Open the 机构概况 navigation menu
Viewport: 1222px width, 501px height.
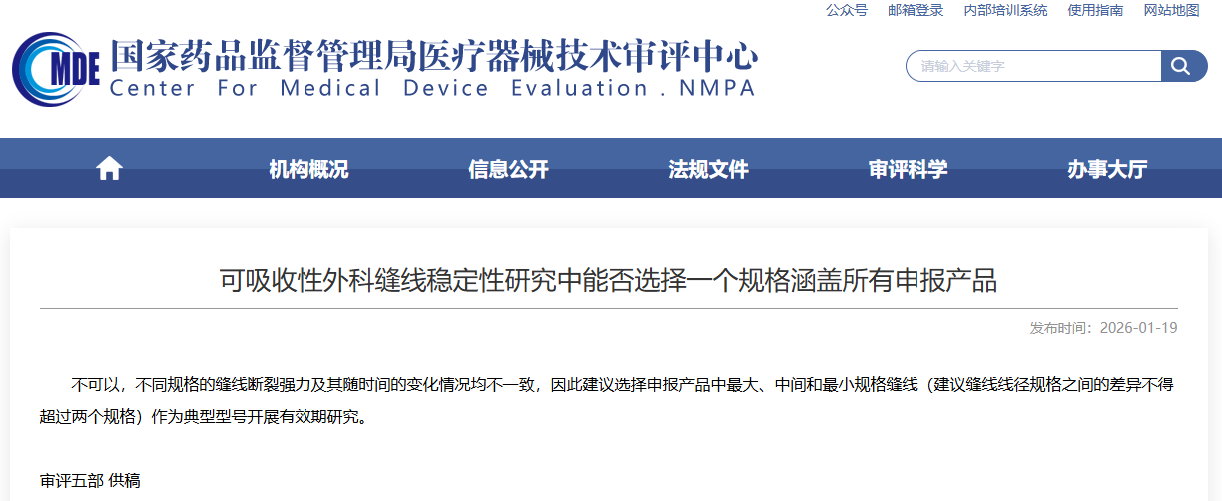click(x=308, y=169)
